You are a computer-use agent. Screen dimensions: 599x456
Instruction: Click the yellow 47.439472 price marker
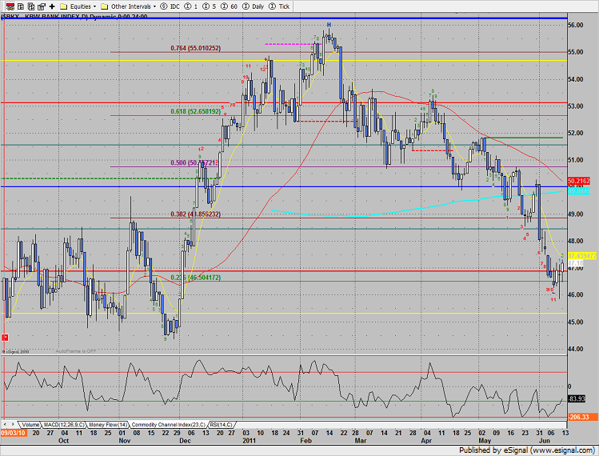pos(582,256)
